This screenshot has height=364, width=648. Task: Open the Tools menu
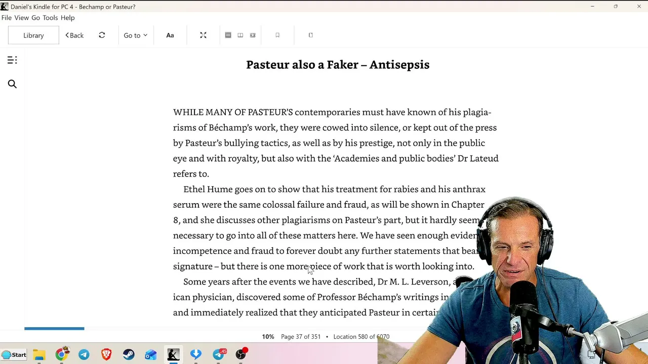pos(50,18)
